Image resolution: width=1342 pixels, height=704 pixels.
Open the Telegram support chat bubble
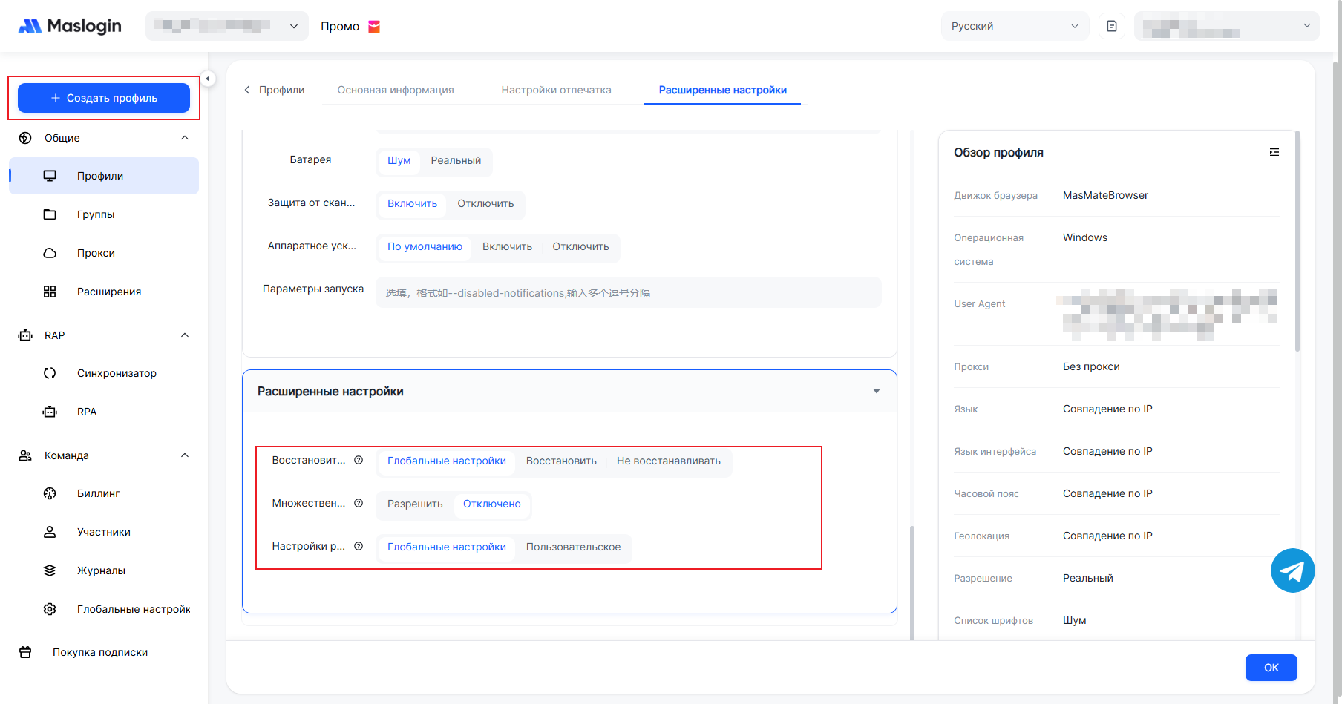[1292, 570]
